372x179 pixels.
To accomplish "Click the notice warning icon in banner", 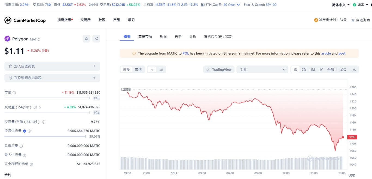I will pos(134,54).
